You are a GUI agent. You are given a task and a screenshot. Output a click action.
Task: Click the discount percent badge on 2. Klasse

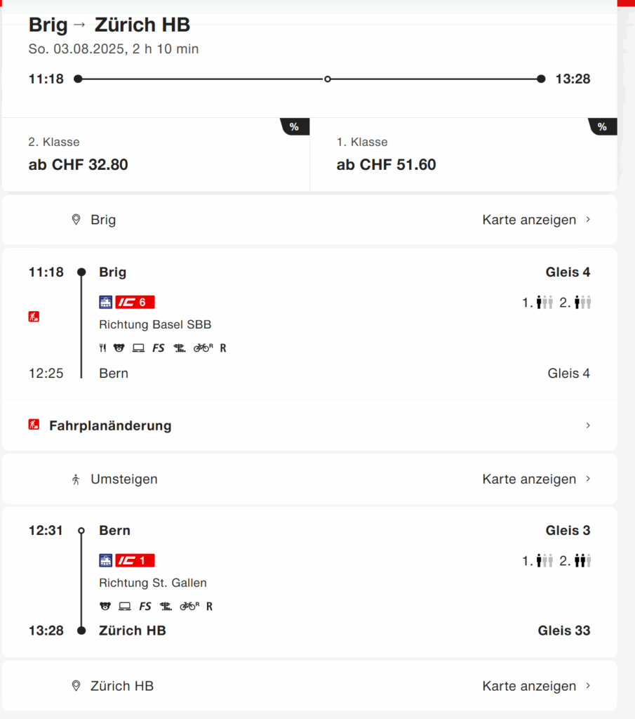[x=295, y=126]
